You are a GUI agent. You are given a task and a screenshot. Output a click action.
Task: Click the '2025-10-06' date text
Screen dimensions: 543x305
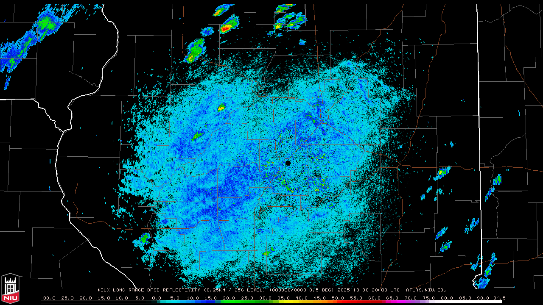[353, 290]
